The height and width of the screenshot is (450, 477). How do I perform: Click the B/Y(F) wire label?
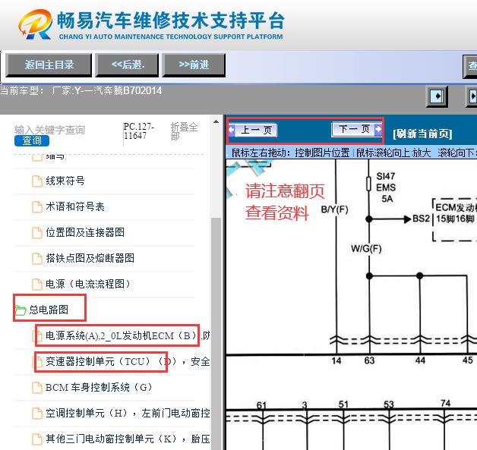(334, 209)
